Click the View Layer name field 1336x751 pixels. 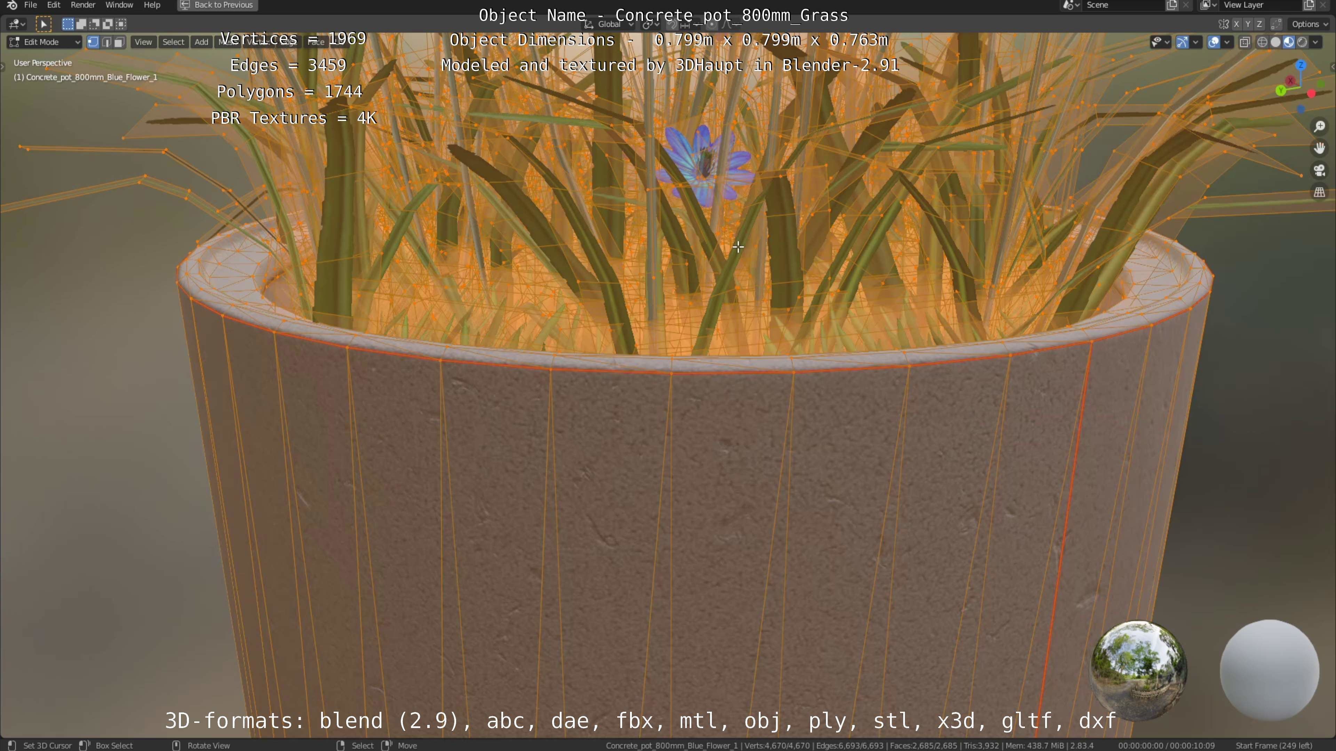(1260, 5)
